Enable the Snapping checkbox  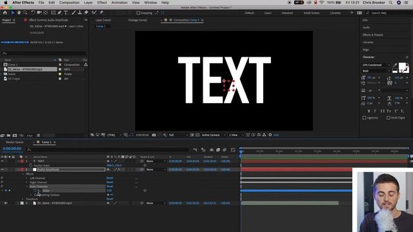pos(138,13)
